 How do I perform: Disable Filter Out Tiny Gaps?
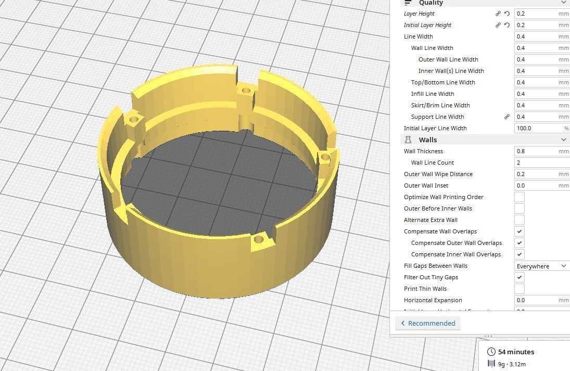tap(519, 277)
